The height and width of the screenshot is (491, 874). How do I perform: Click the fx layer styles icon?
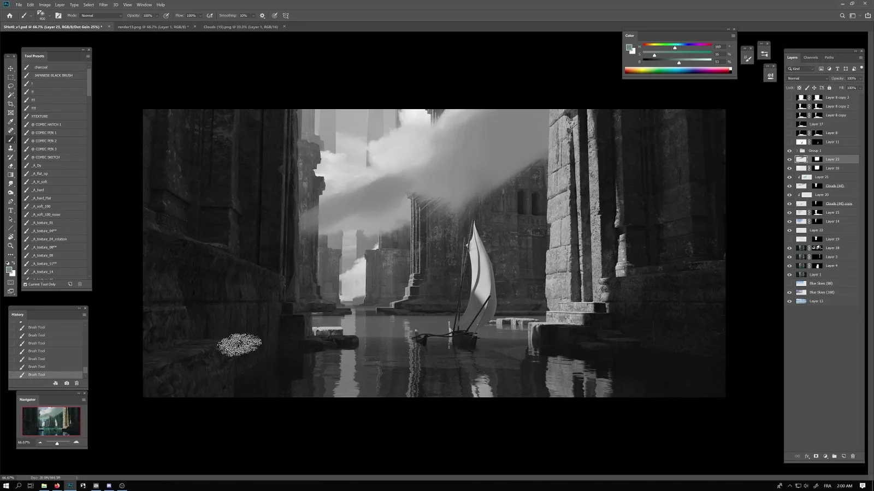pyautogui.click(x=807, y=456)
